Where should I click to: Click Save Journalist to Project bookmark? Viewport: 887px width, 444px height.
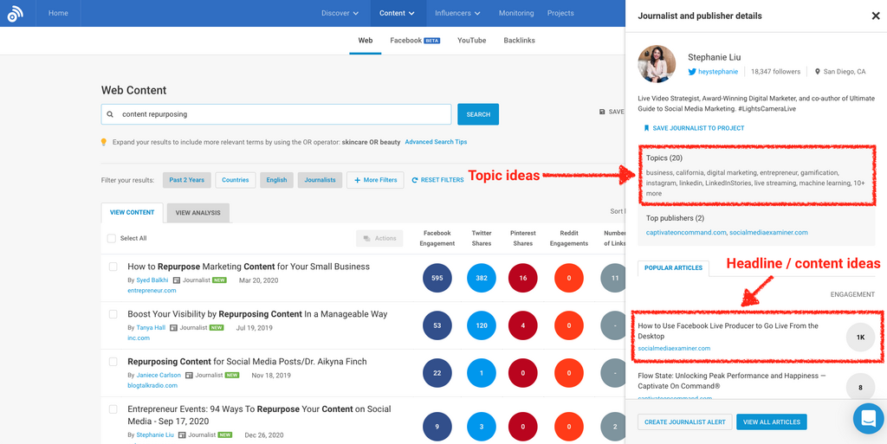click(646, 128)
